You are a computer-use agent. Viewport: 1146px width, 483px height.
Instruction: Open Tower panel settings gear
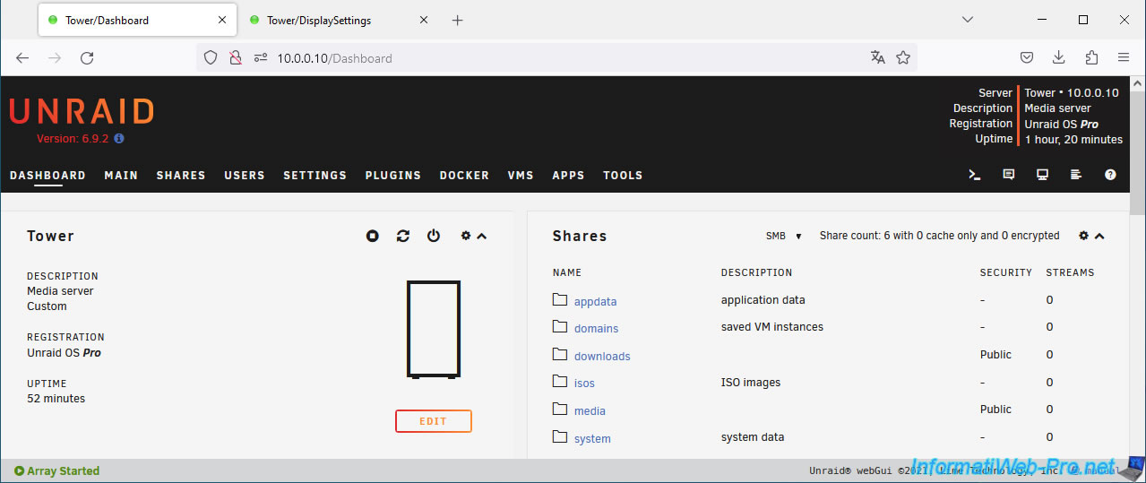point(465,236)
